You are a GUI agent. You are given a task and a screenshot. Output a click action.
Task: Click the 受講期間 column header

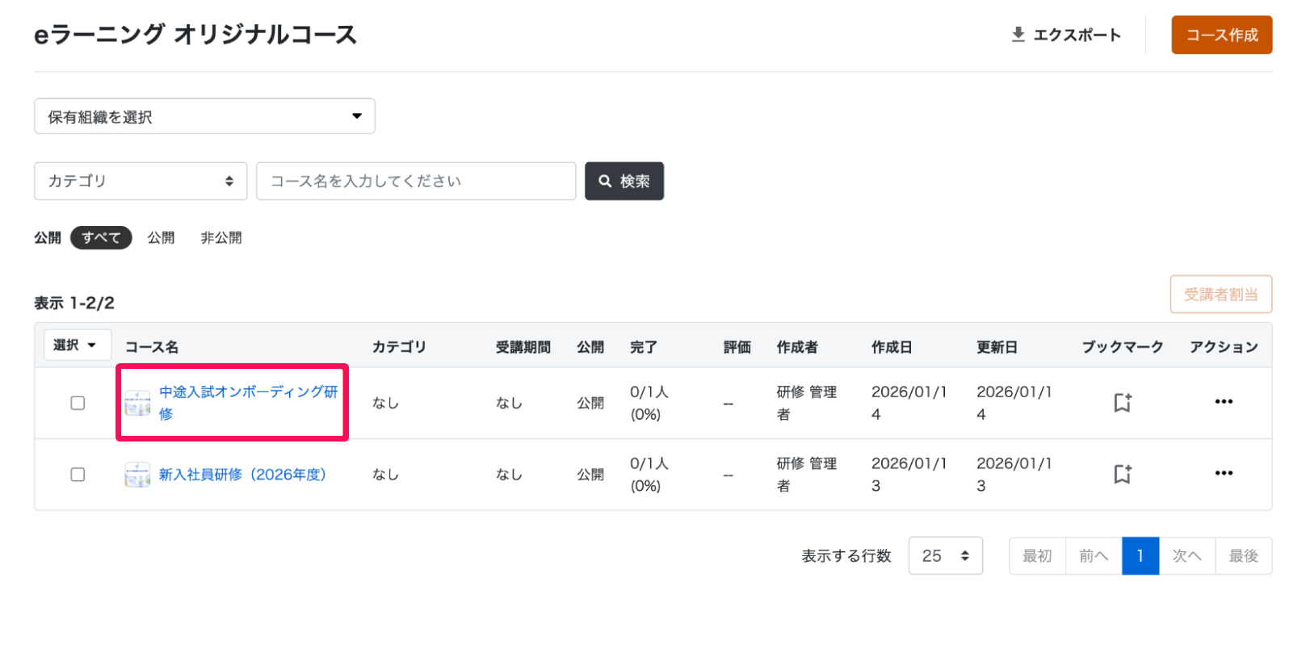[x=523, y=347]
